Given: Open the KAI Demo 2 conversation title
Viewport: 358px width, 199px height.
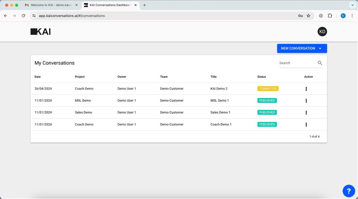Looking at the screenshot, I should [x=219, y=88].
